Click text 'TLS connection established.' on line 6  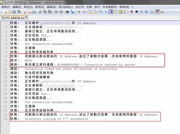click(x=49, y=44)
